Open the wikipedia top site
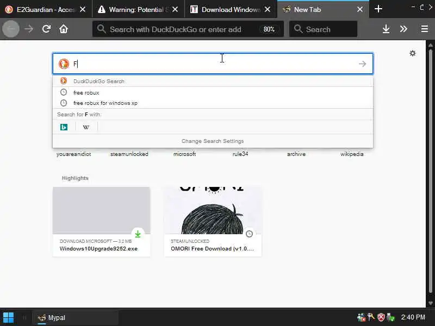This screenshot has width=435, height=326. tap(352, 154)
